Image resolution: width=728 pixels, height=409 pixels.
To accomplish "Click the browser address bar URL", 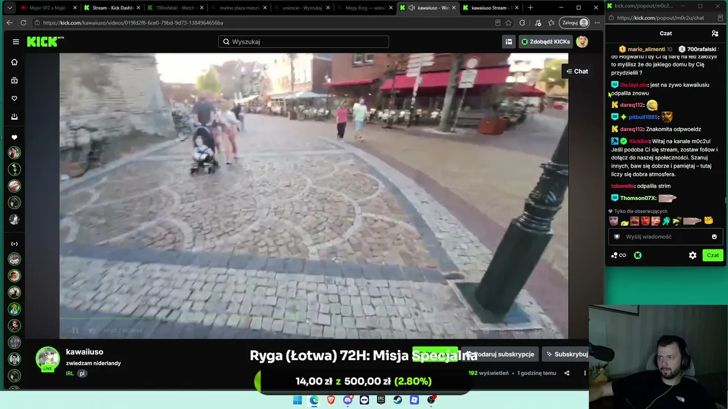I will pyautogui.click(x=133, y=23).
